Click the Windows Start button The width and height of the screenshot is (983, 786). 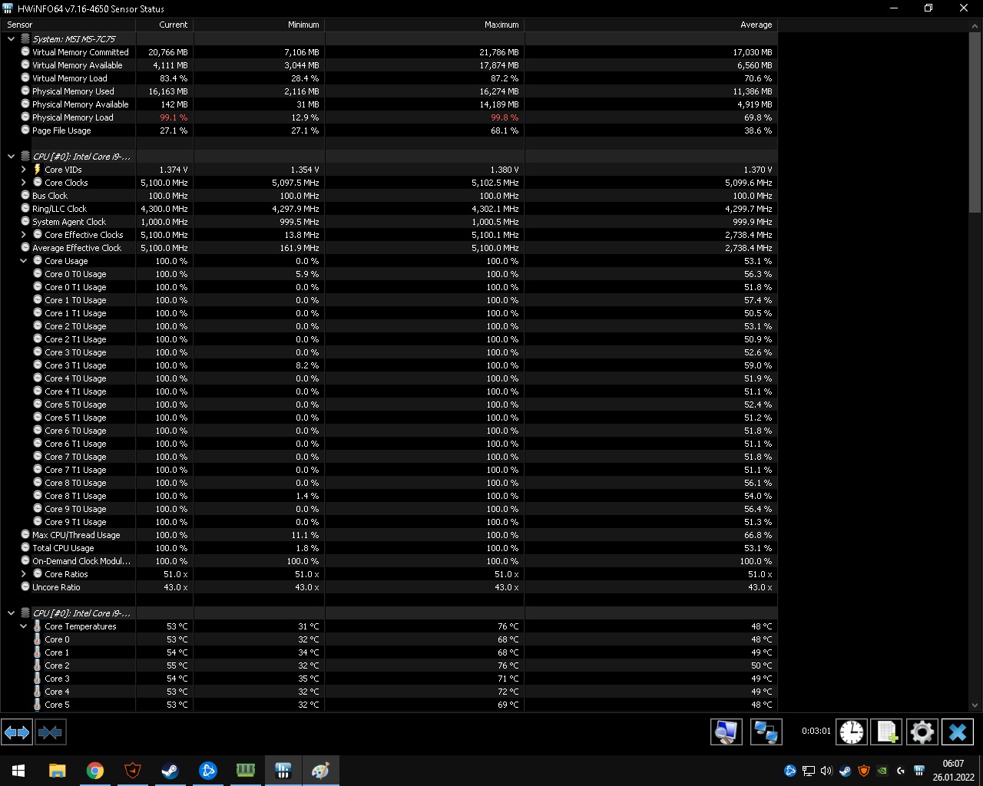point(18,771)
